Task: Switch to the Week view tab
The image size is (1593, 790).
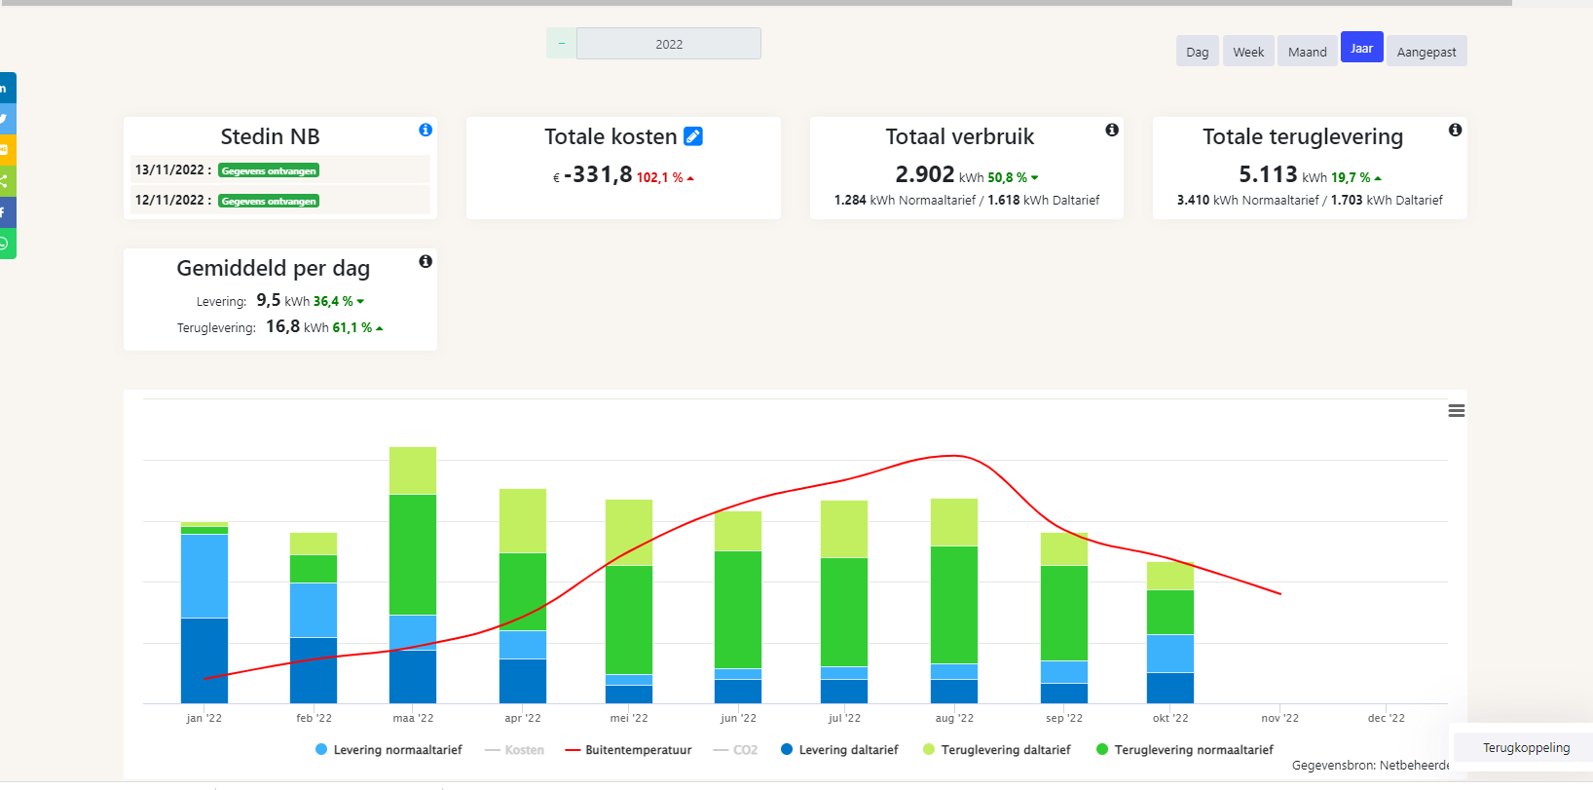Action: click(x=1247, y=52)
